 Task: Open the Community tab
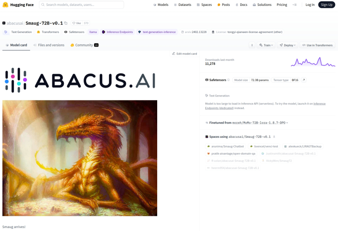[84, 45]
